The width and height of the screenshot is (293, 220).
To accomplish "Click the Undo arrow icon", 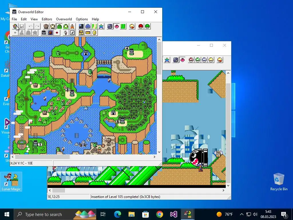I will pyautogui.click(x=30, y=26).
